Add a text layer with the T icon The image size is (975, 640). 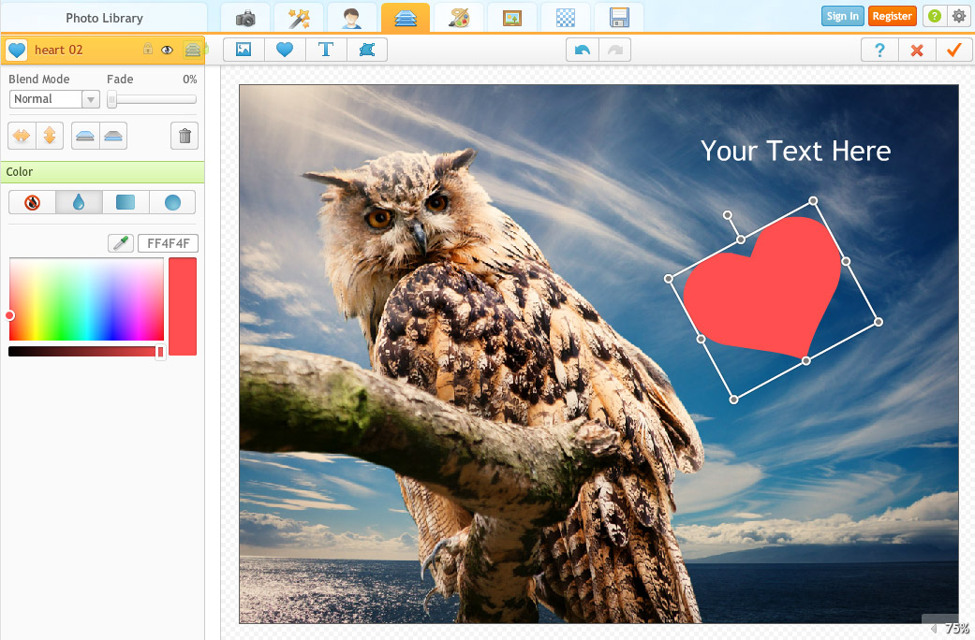pyautogui.click(x=326, y=51)
